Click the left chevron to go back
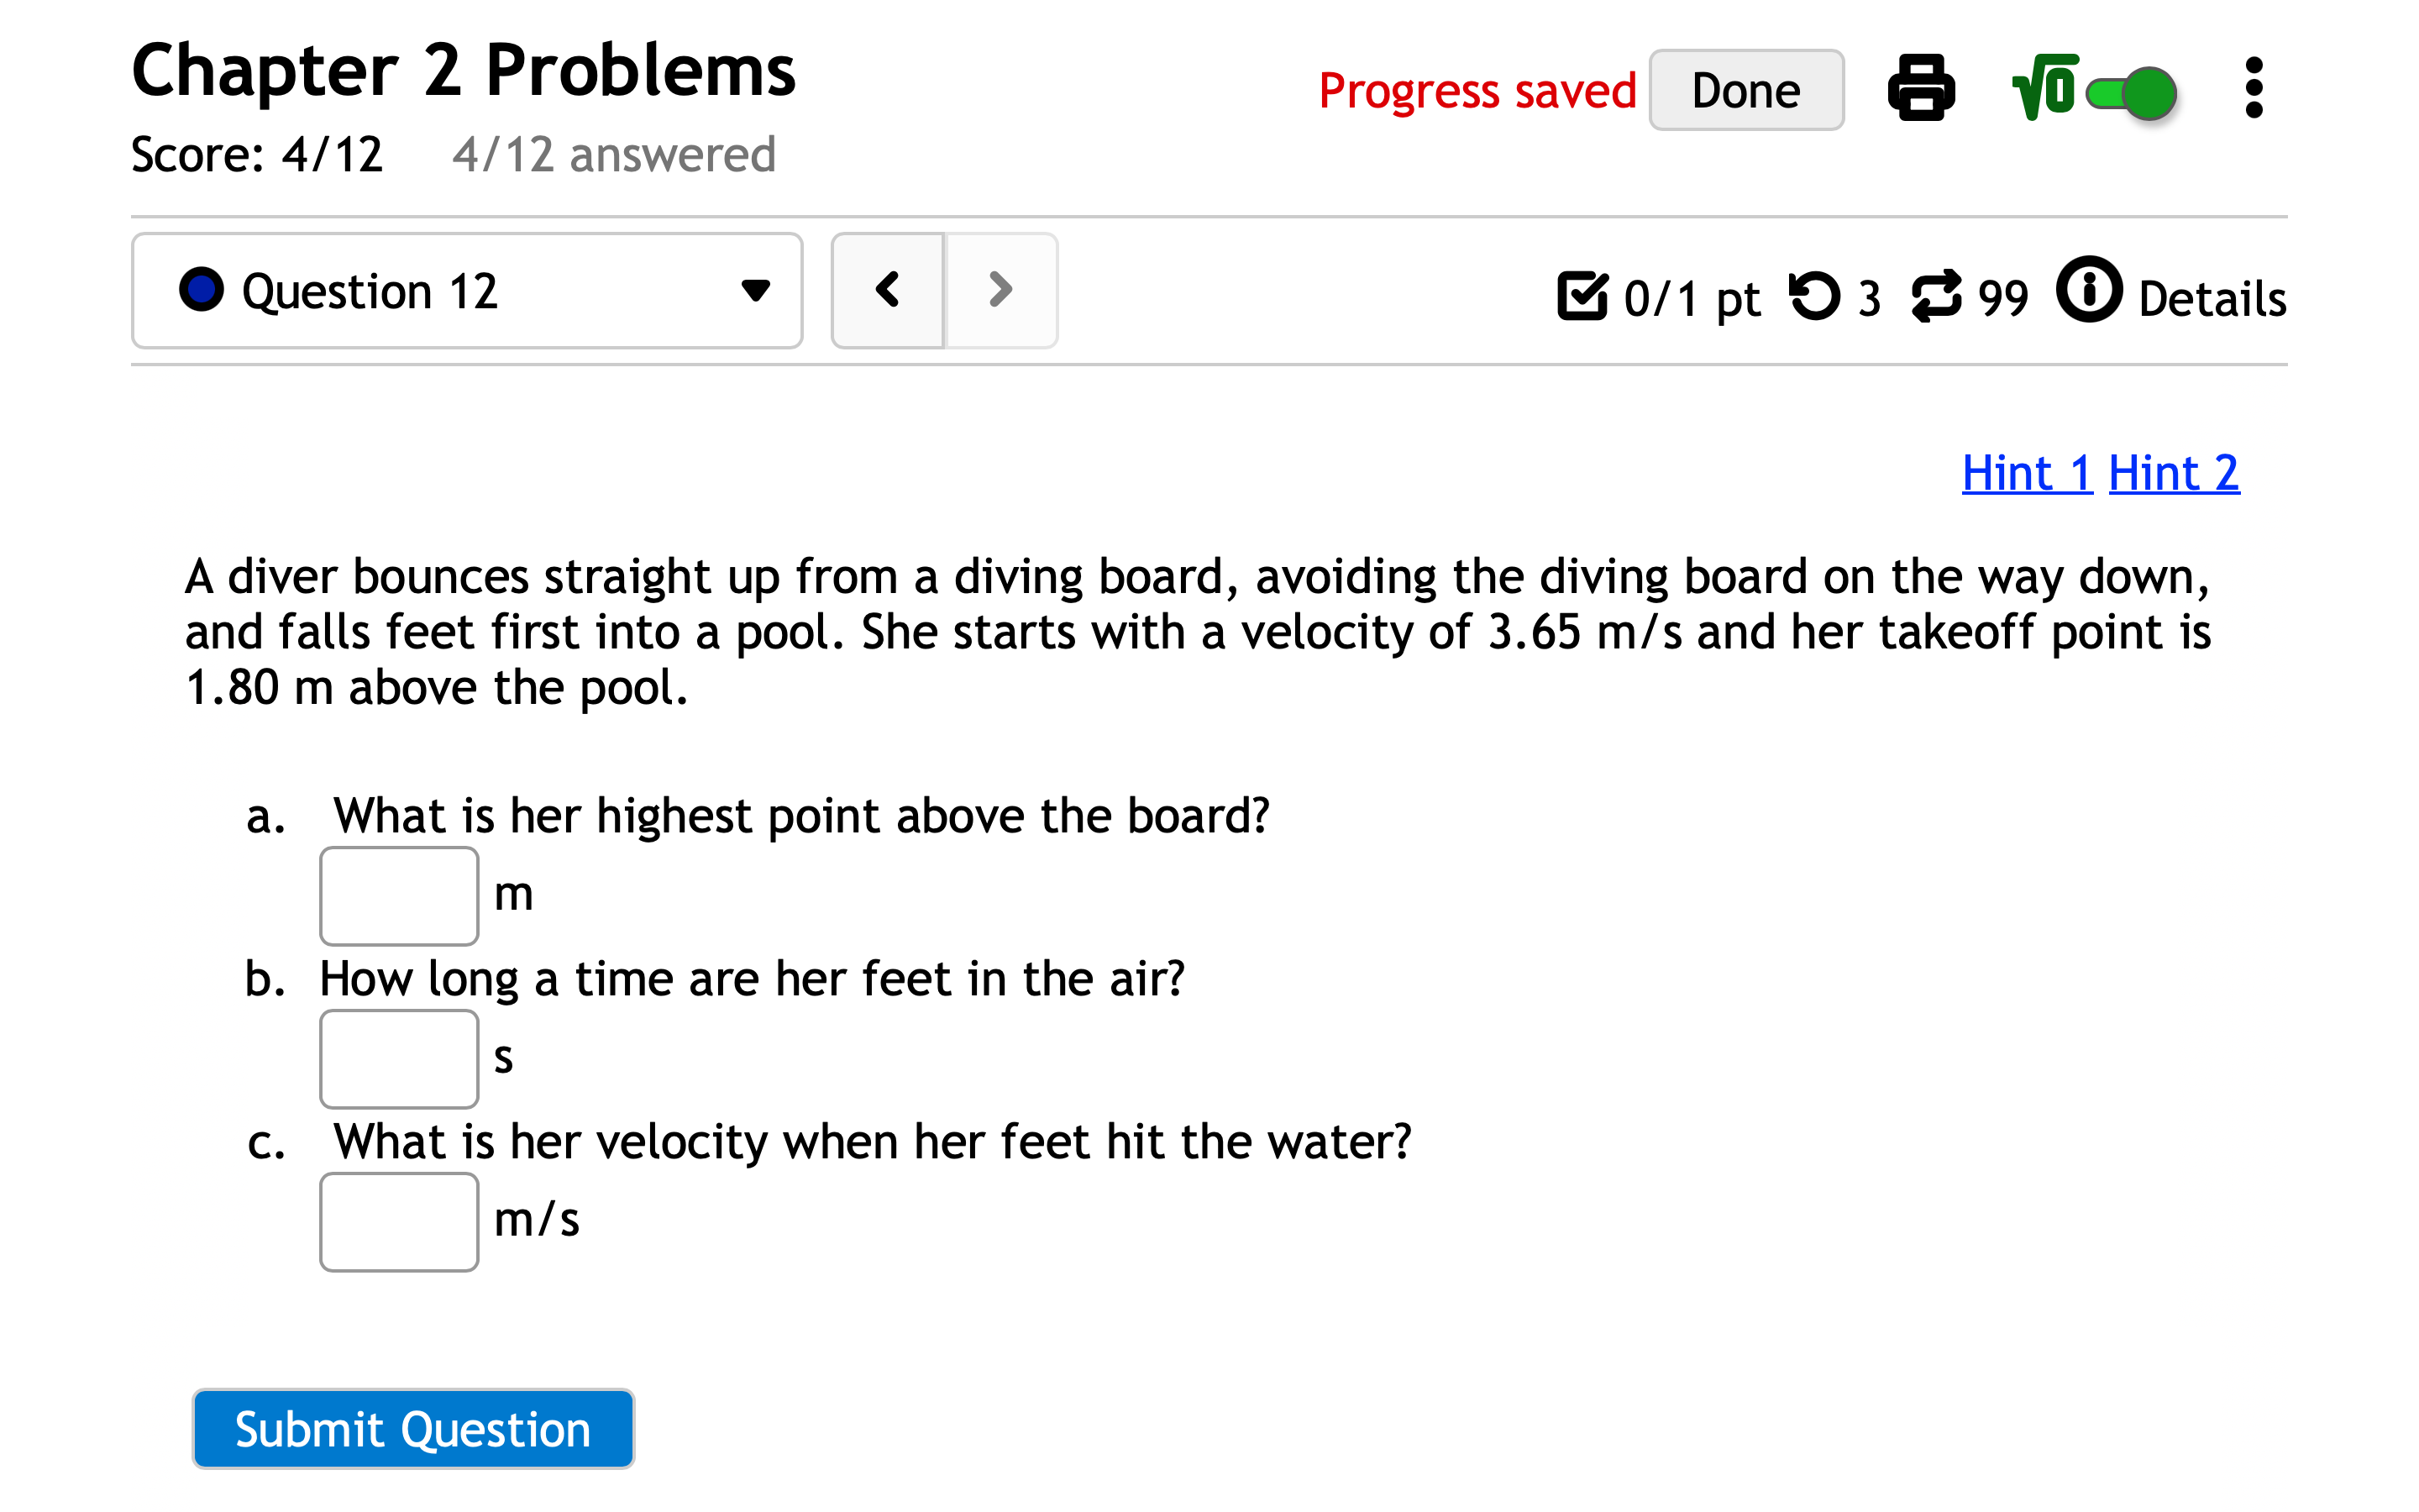Image resolution: width=2419 pixels, height=1512 pixels. point(888,290)
